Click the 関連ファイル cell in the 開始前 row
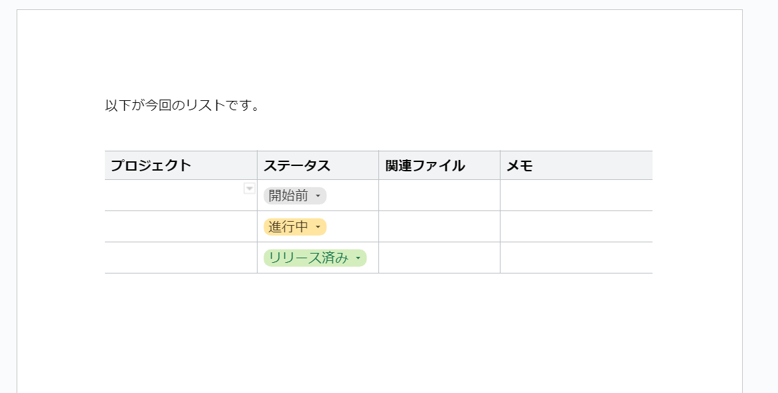 [x=439, y=196]
